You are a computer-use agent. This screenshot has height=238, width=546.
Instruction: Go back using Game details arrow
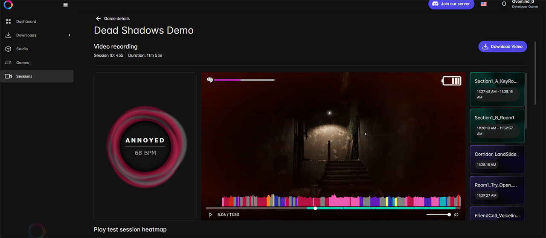[x=99, y=19]
